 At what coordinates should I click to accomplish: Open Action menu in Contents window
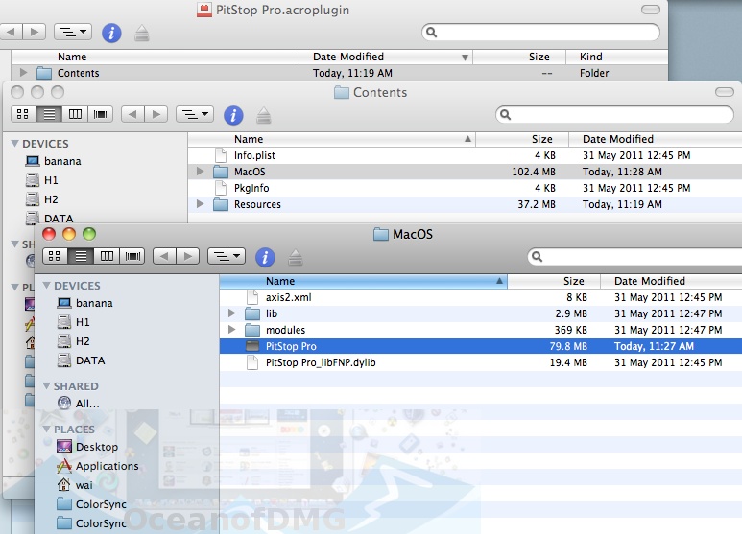point(195,114)
